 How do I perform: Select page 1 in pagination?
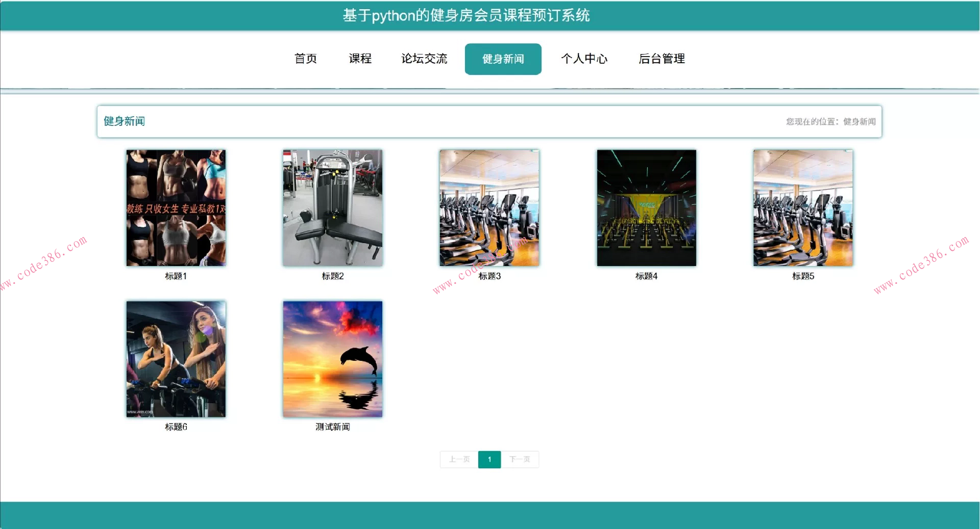489,459
